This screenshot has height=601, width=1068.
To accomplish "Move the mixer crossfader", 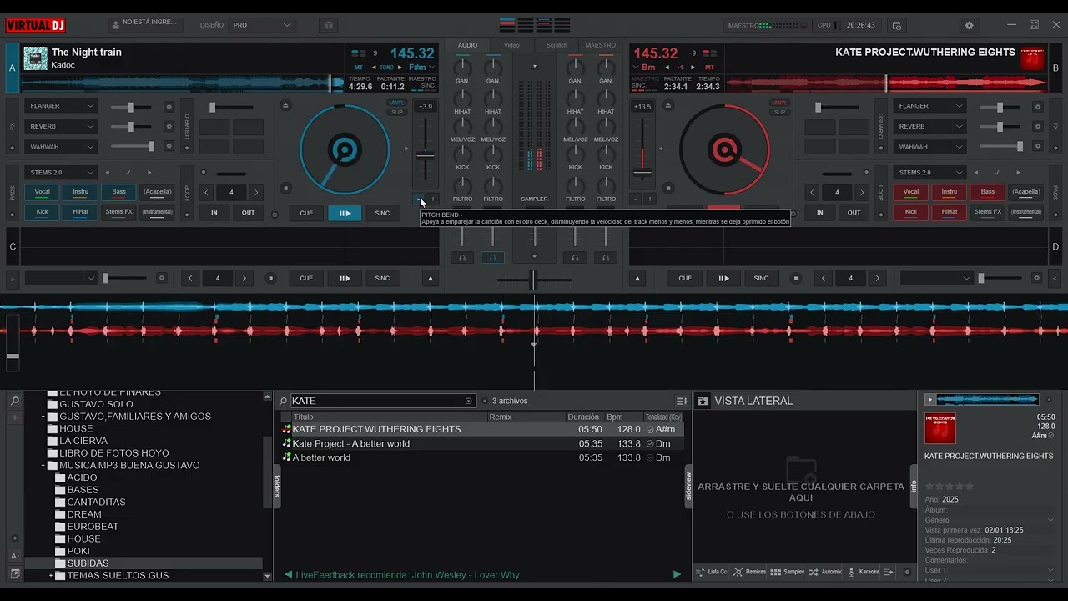I will pyautogui.click(x=534, y=280).
